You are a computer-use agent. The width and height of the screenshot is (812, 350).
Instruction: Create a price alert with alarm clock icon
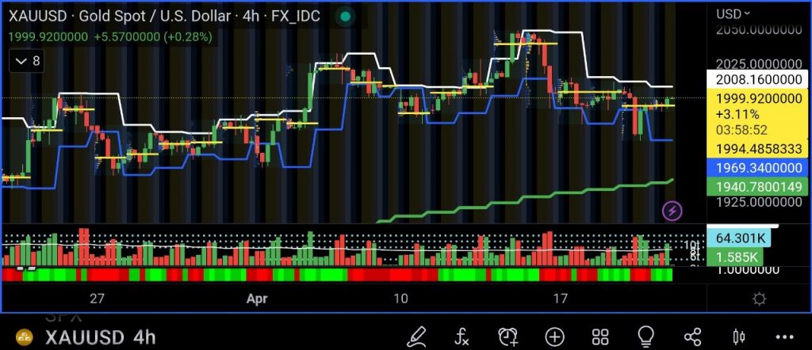pyautogui.click(x=507, y=336)
